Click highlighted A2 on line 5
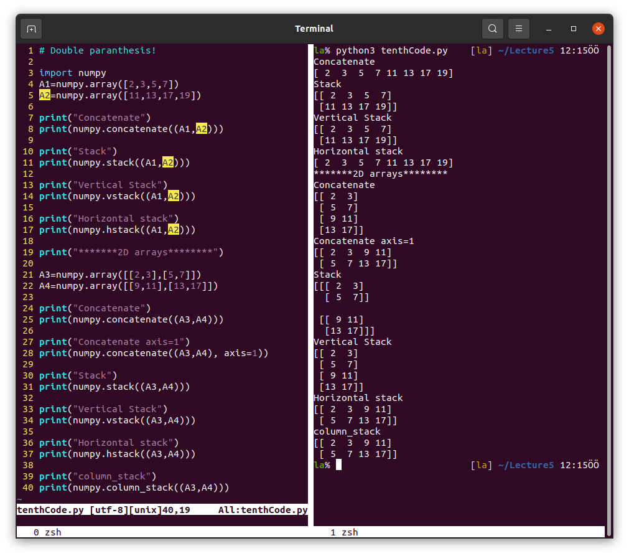The width and height of the screenshot is (629, 556). coord(45,95)
